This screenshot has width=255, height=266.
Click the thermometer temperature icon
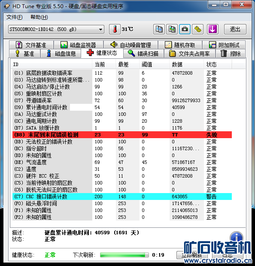pyautogui.click(x=115, y=29)
